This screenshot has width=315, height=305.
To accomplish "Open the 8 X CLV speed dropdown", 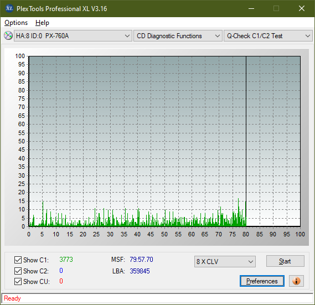I will coord(225,262).
